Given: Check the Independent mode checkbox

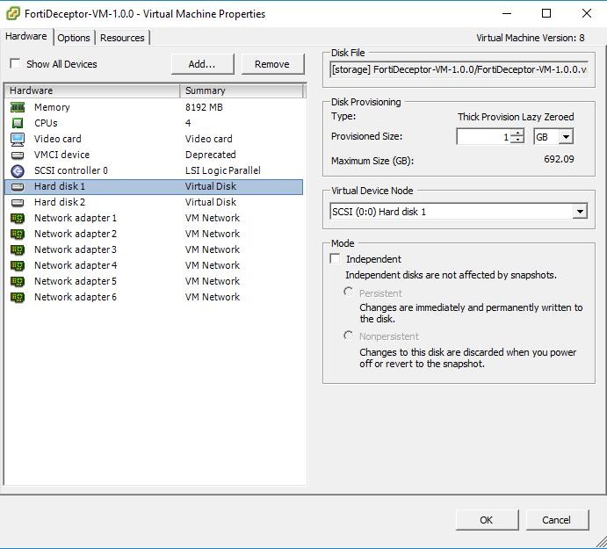Looking at the screenshot, I should (335, 258).
